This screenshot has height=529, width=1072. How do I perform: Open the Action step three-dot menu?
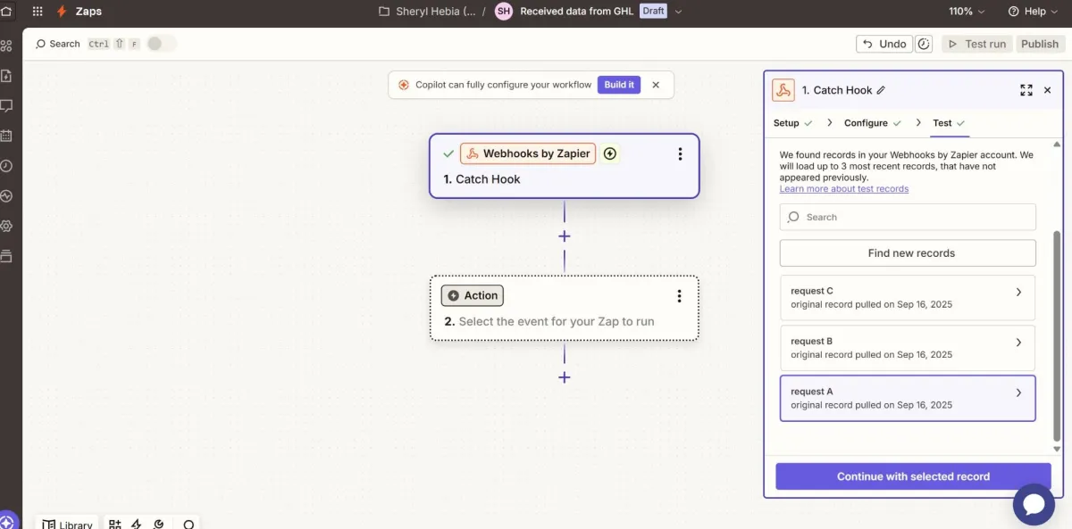(x=679, y=296)
